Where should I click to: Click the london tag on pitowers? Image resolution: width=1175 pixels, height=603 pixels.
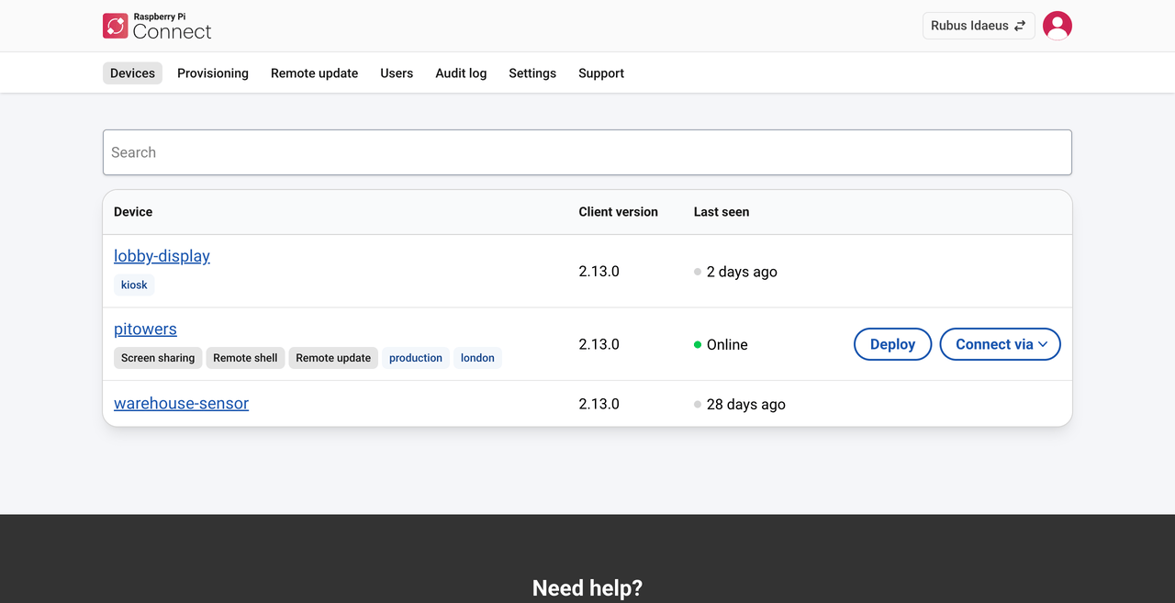[477, 358]
